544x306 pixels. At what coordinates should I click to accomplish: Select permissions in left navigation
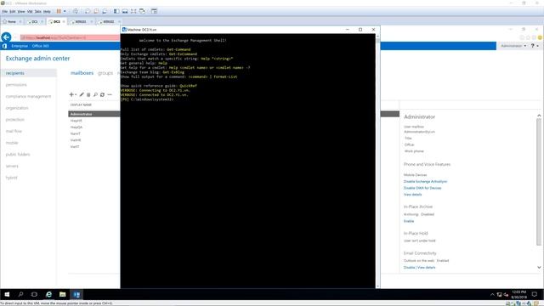point(16,85)
